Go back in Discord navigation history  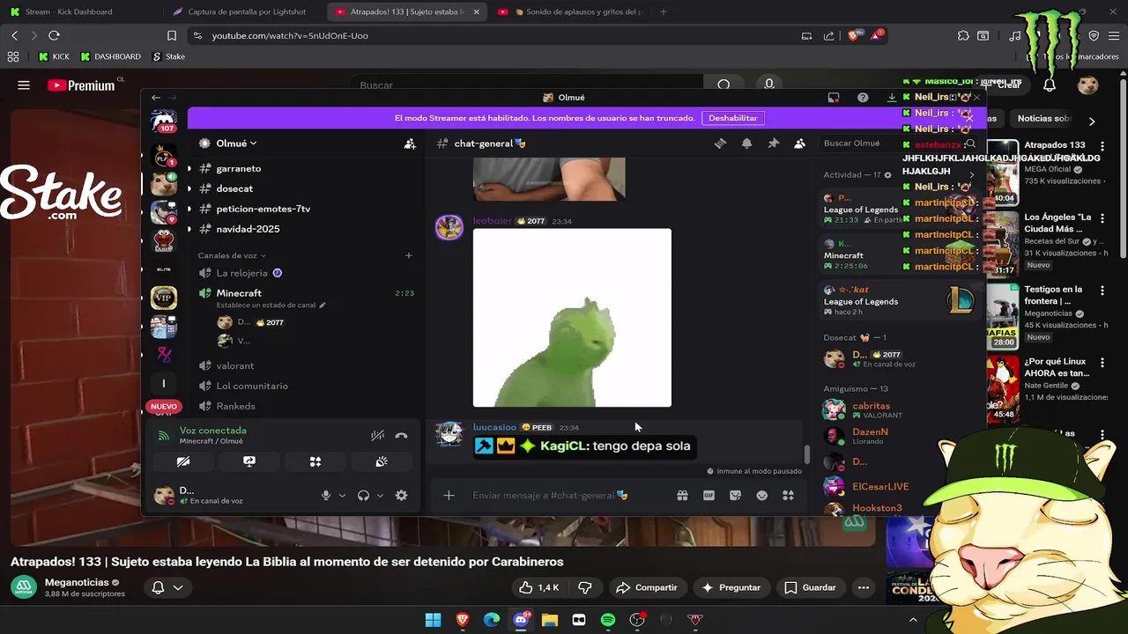pyautogui.click(x=156, y=98)
